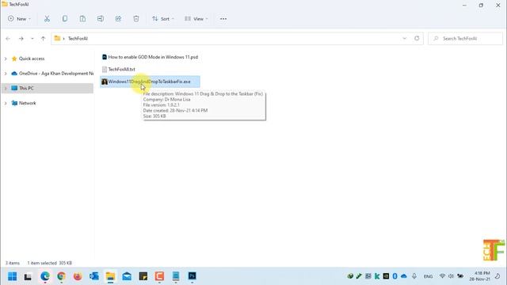Open Task View on the taskbar
The height and width of the screenshot is (285, 507).
click(29, 276)
